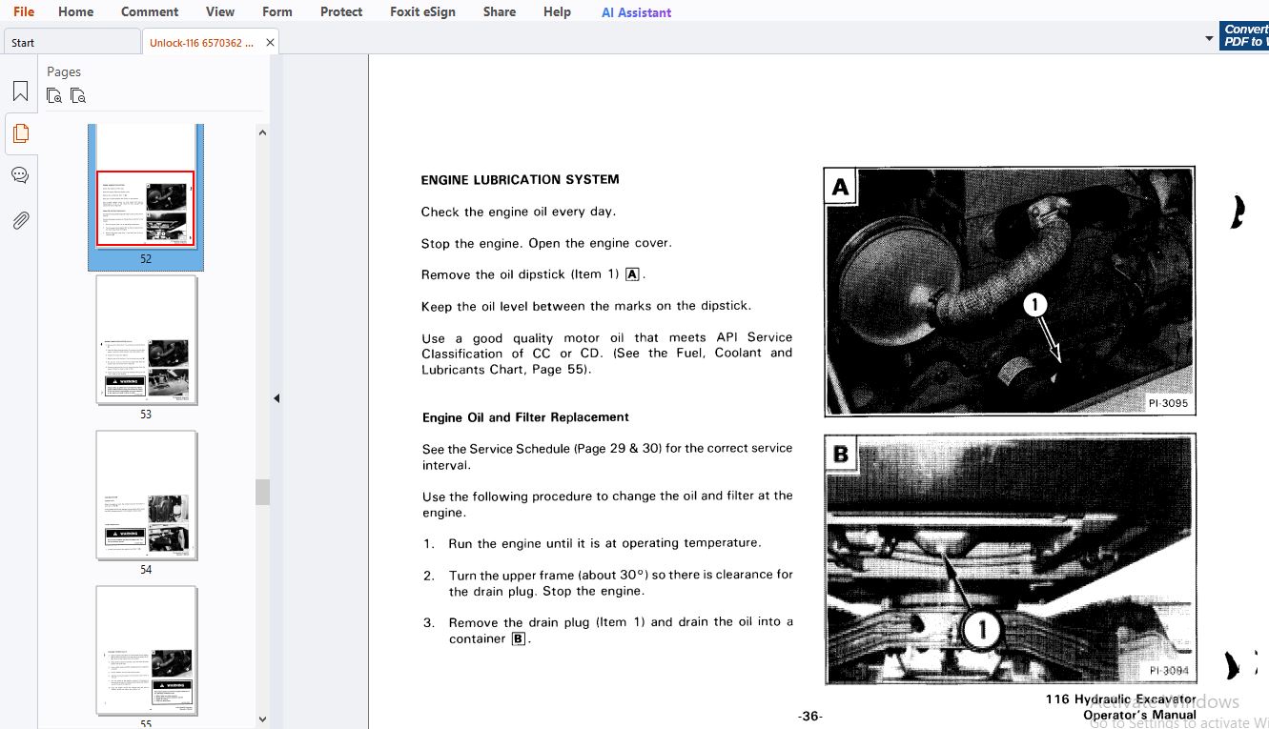
Task: Open the AI Assistant tab
Action: click(x=636, y=12)
